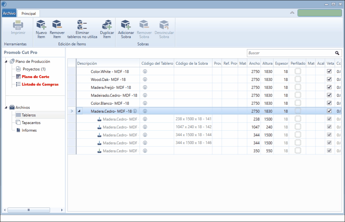345x222 pixels.
Task: Click info icon in Wood.Oak row
Action: (145, 79)
